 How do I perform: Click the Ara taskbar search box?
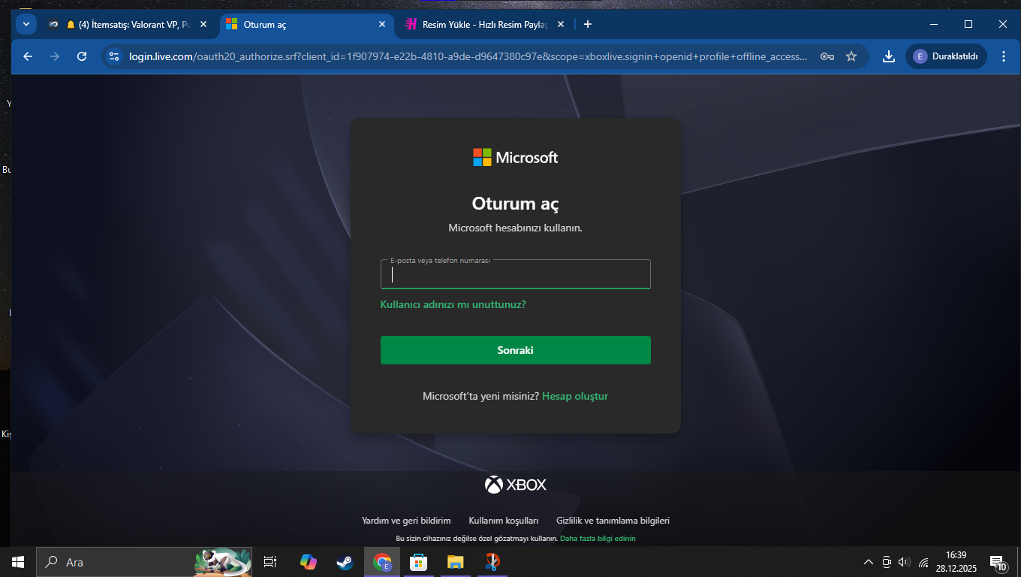click(x=144, y=562)
